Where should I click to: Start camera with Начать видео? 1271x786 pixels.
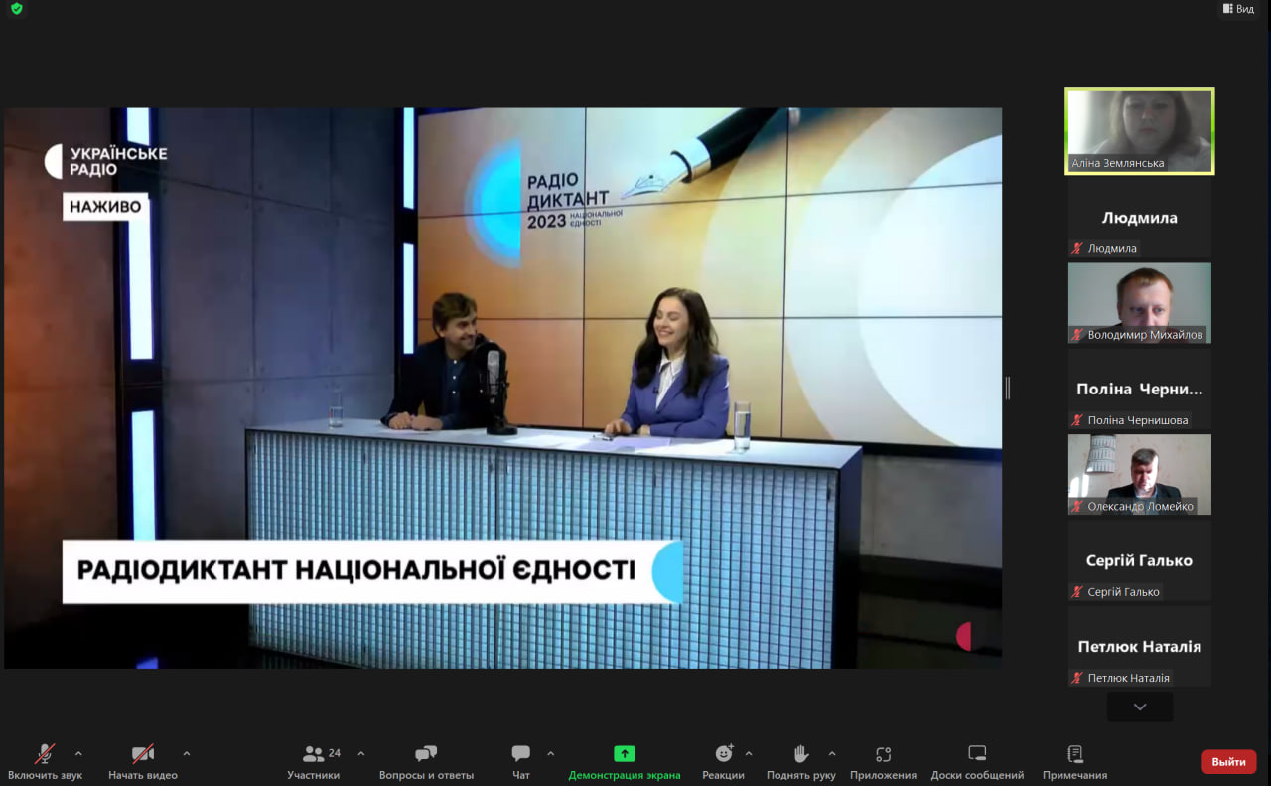tap(143, 761)
